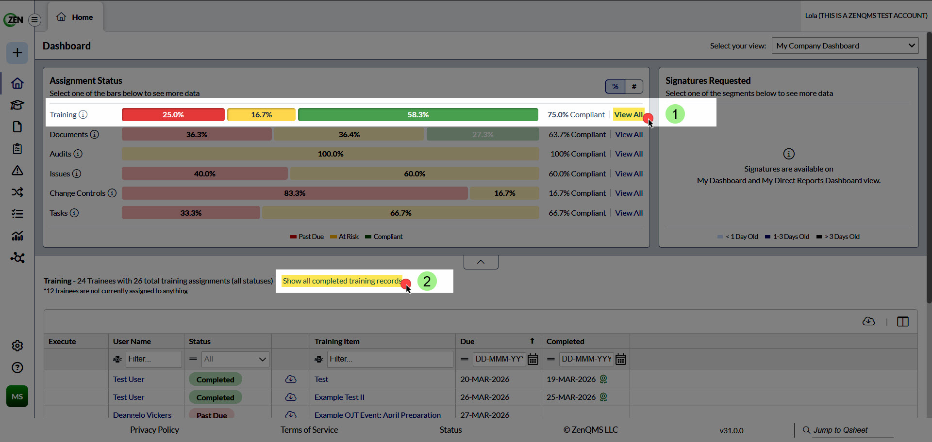
Task: Toggle the hamburger menu next to ZEN logo
Action: pos(34,20)
